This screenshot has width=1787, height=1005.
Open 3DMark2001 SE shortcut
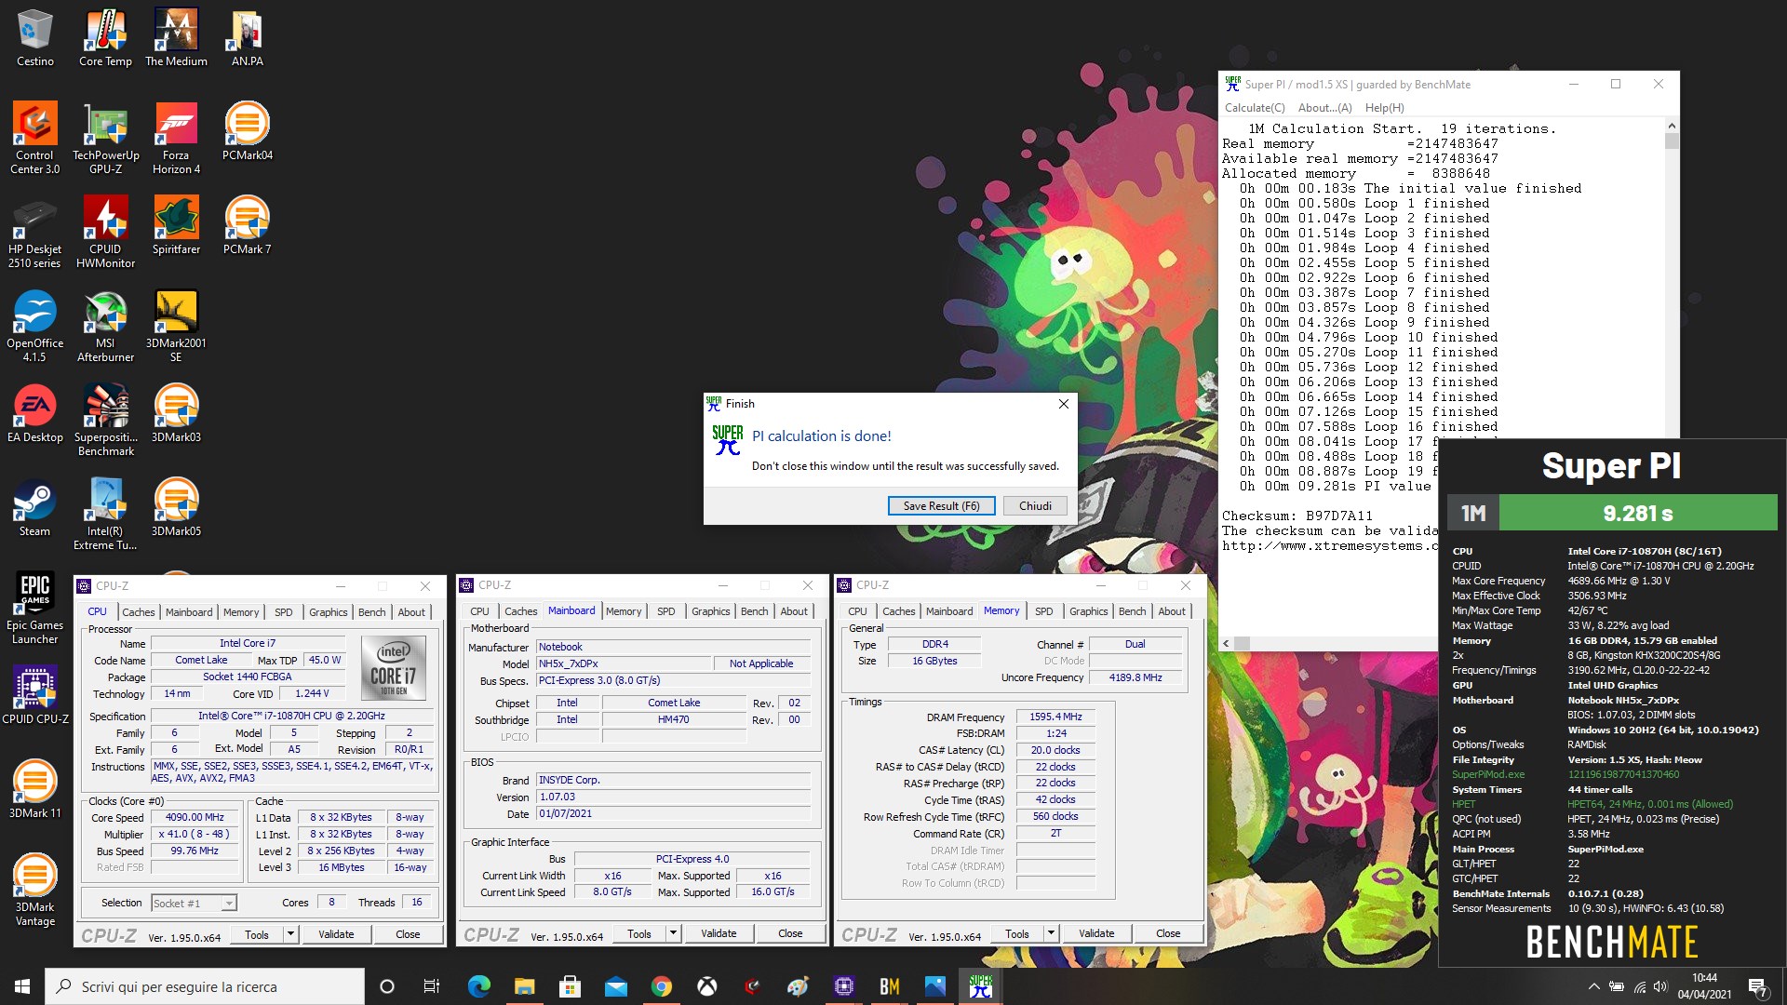pyautogui.click(x=176, y=326)
